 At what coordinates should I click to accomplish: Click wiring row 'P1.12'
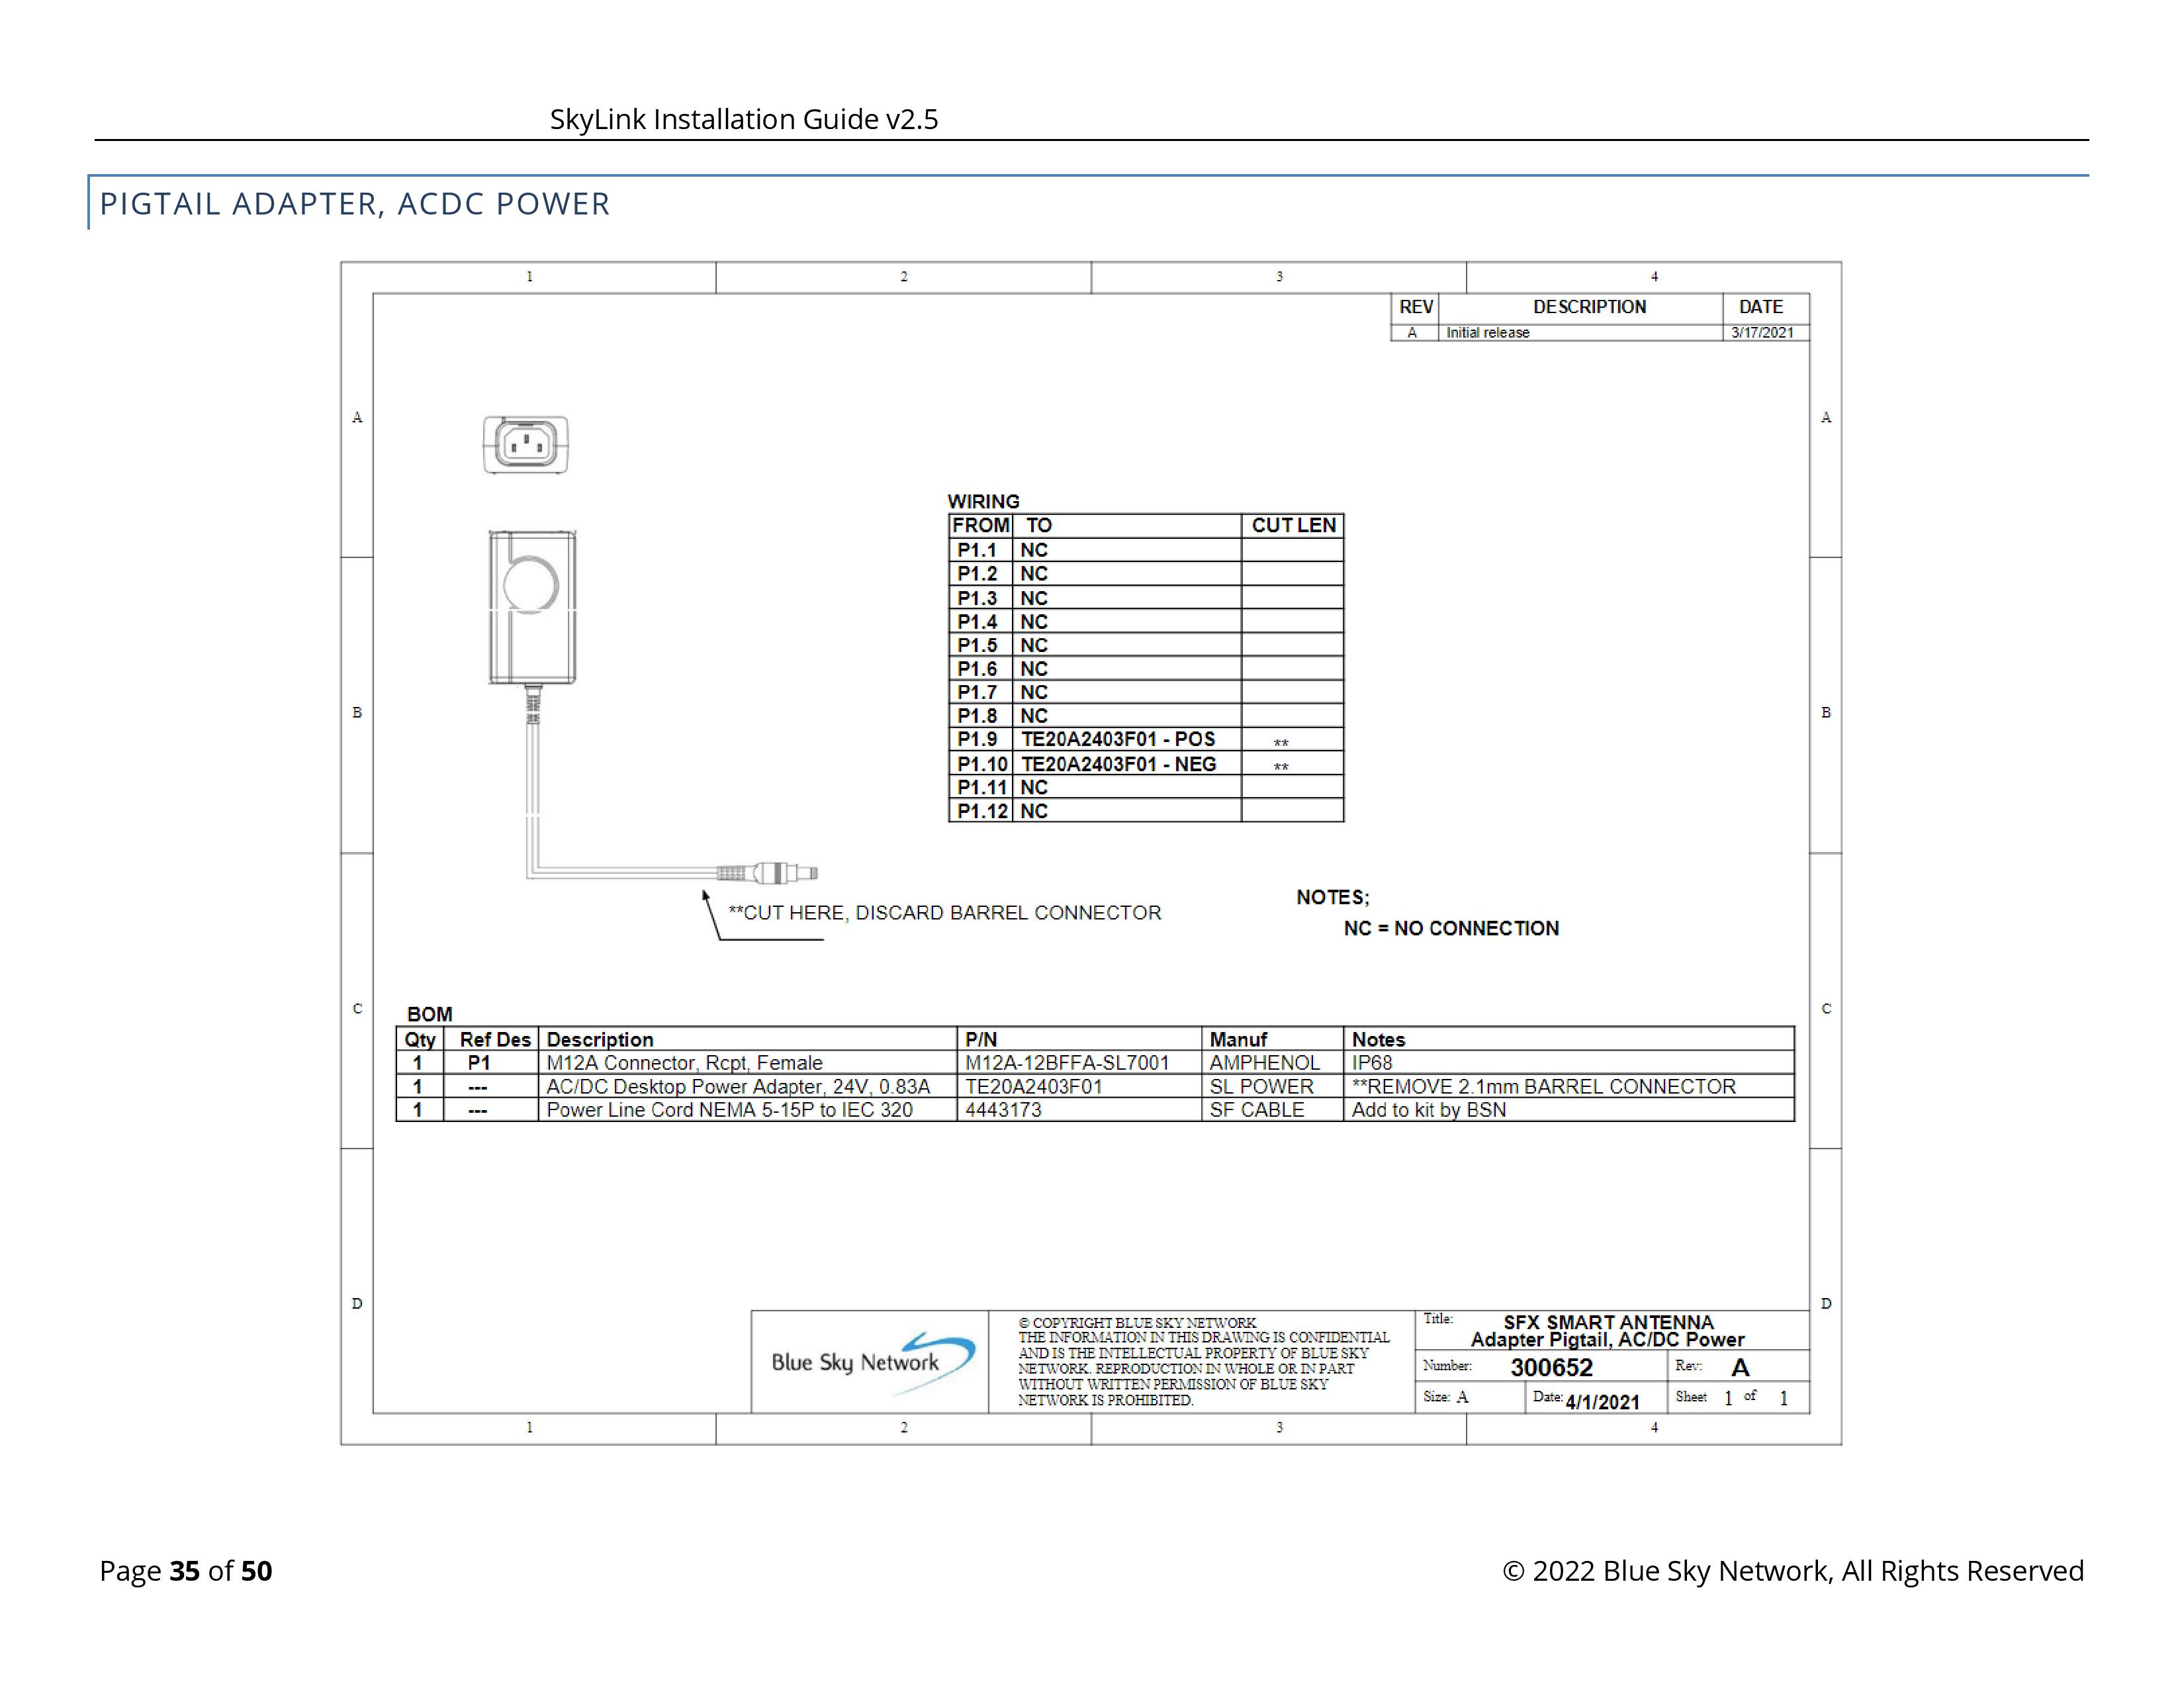(1146, 811)
